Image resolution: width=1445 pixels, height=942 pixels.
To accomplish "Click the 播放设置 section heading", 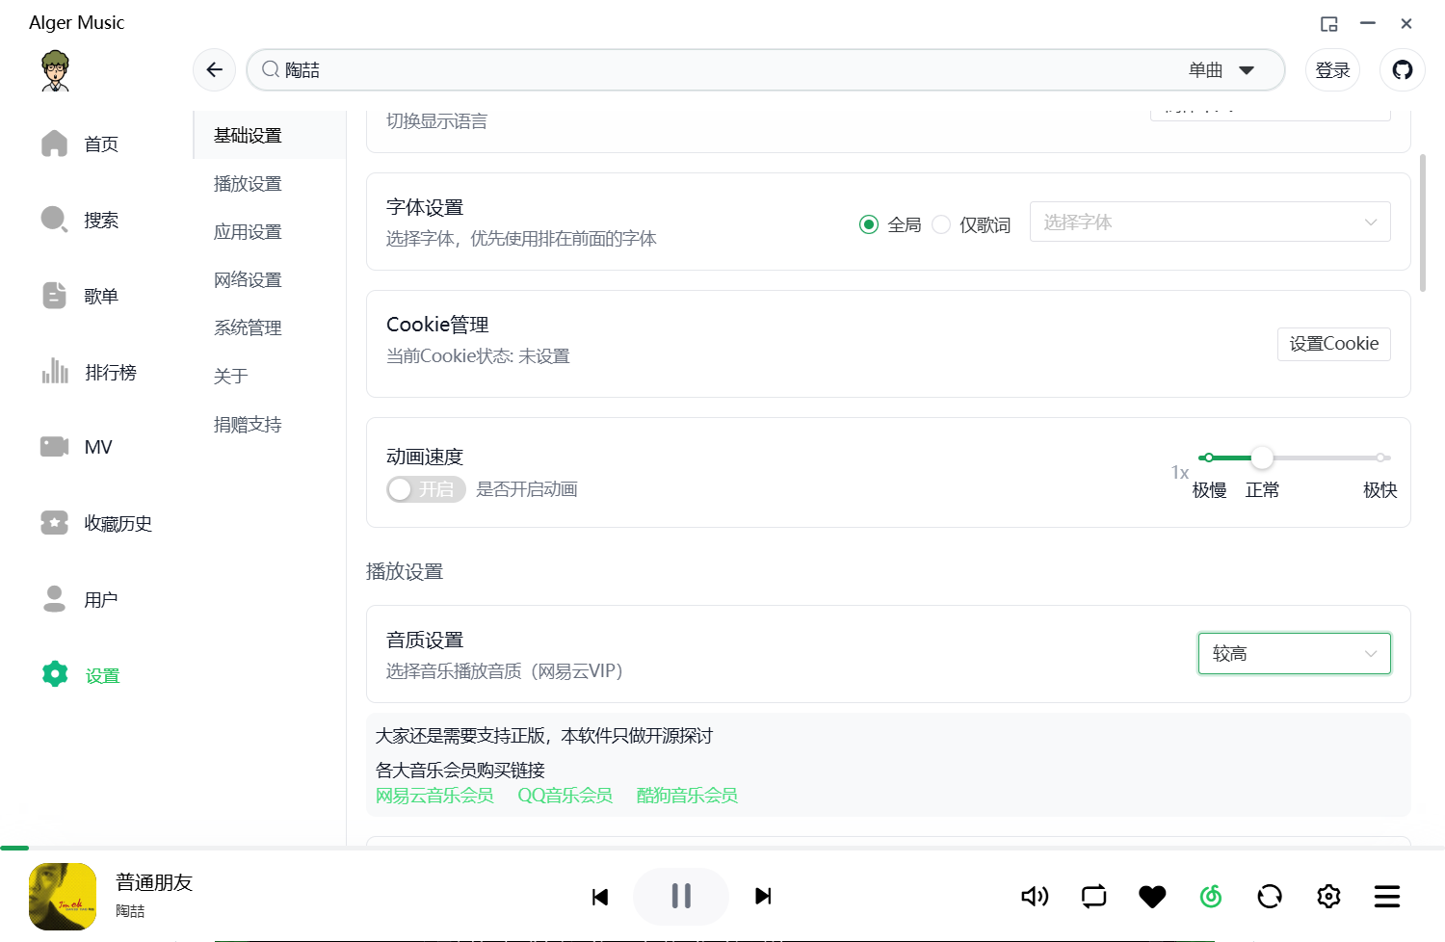I will tap(405, 572).
